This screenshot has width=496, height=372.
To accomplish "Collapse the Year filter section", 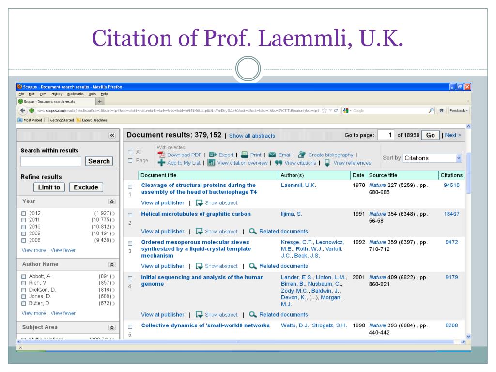I will pyautogui.click(x=112, y=201).
